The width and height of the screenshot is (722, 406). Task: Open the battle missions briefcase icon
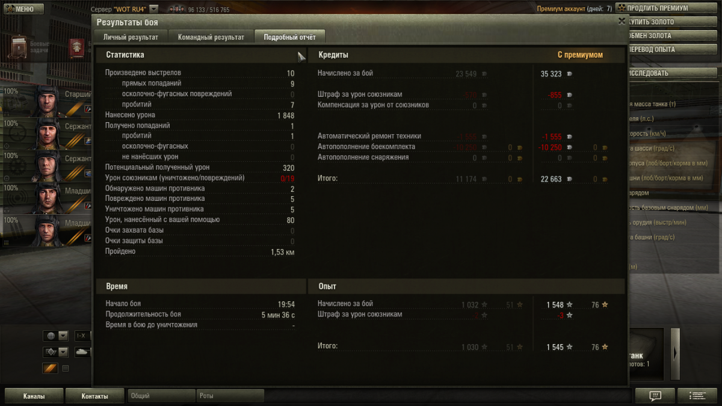[x=20, y=46]
